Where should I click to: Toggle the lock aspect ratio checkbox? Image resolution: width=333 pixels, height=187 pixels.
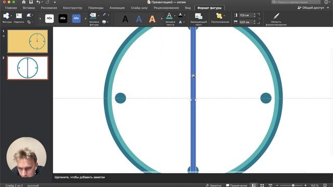[259, 19]
